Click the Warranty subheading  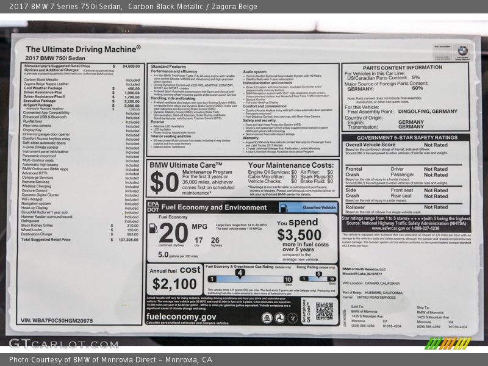point(251,138)
